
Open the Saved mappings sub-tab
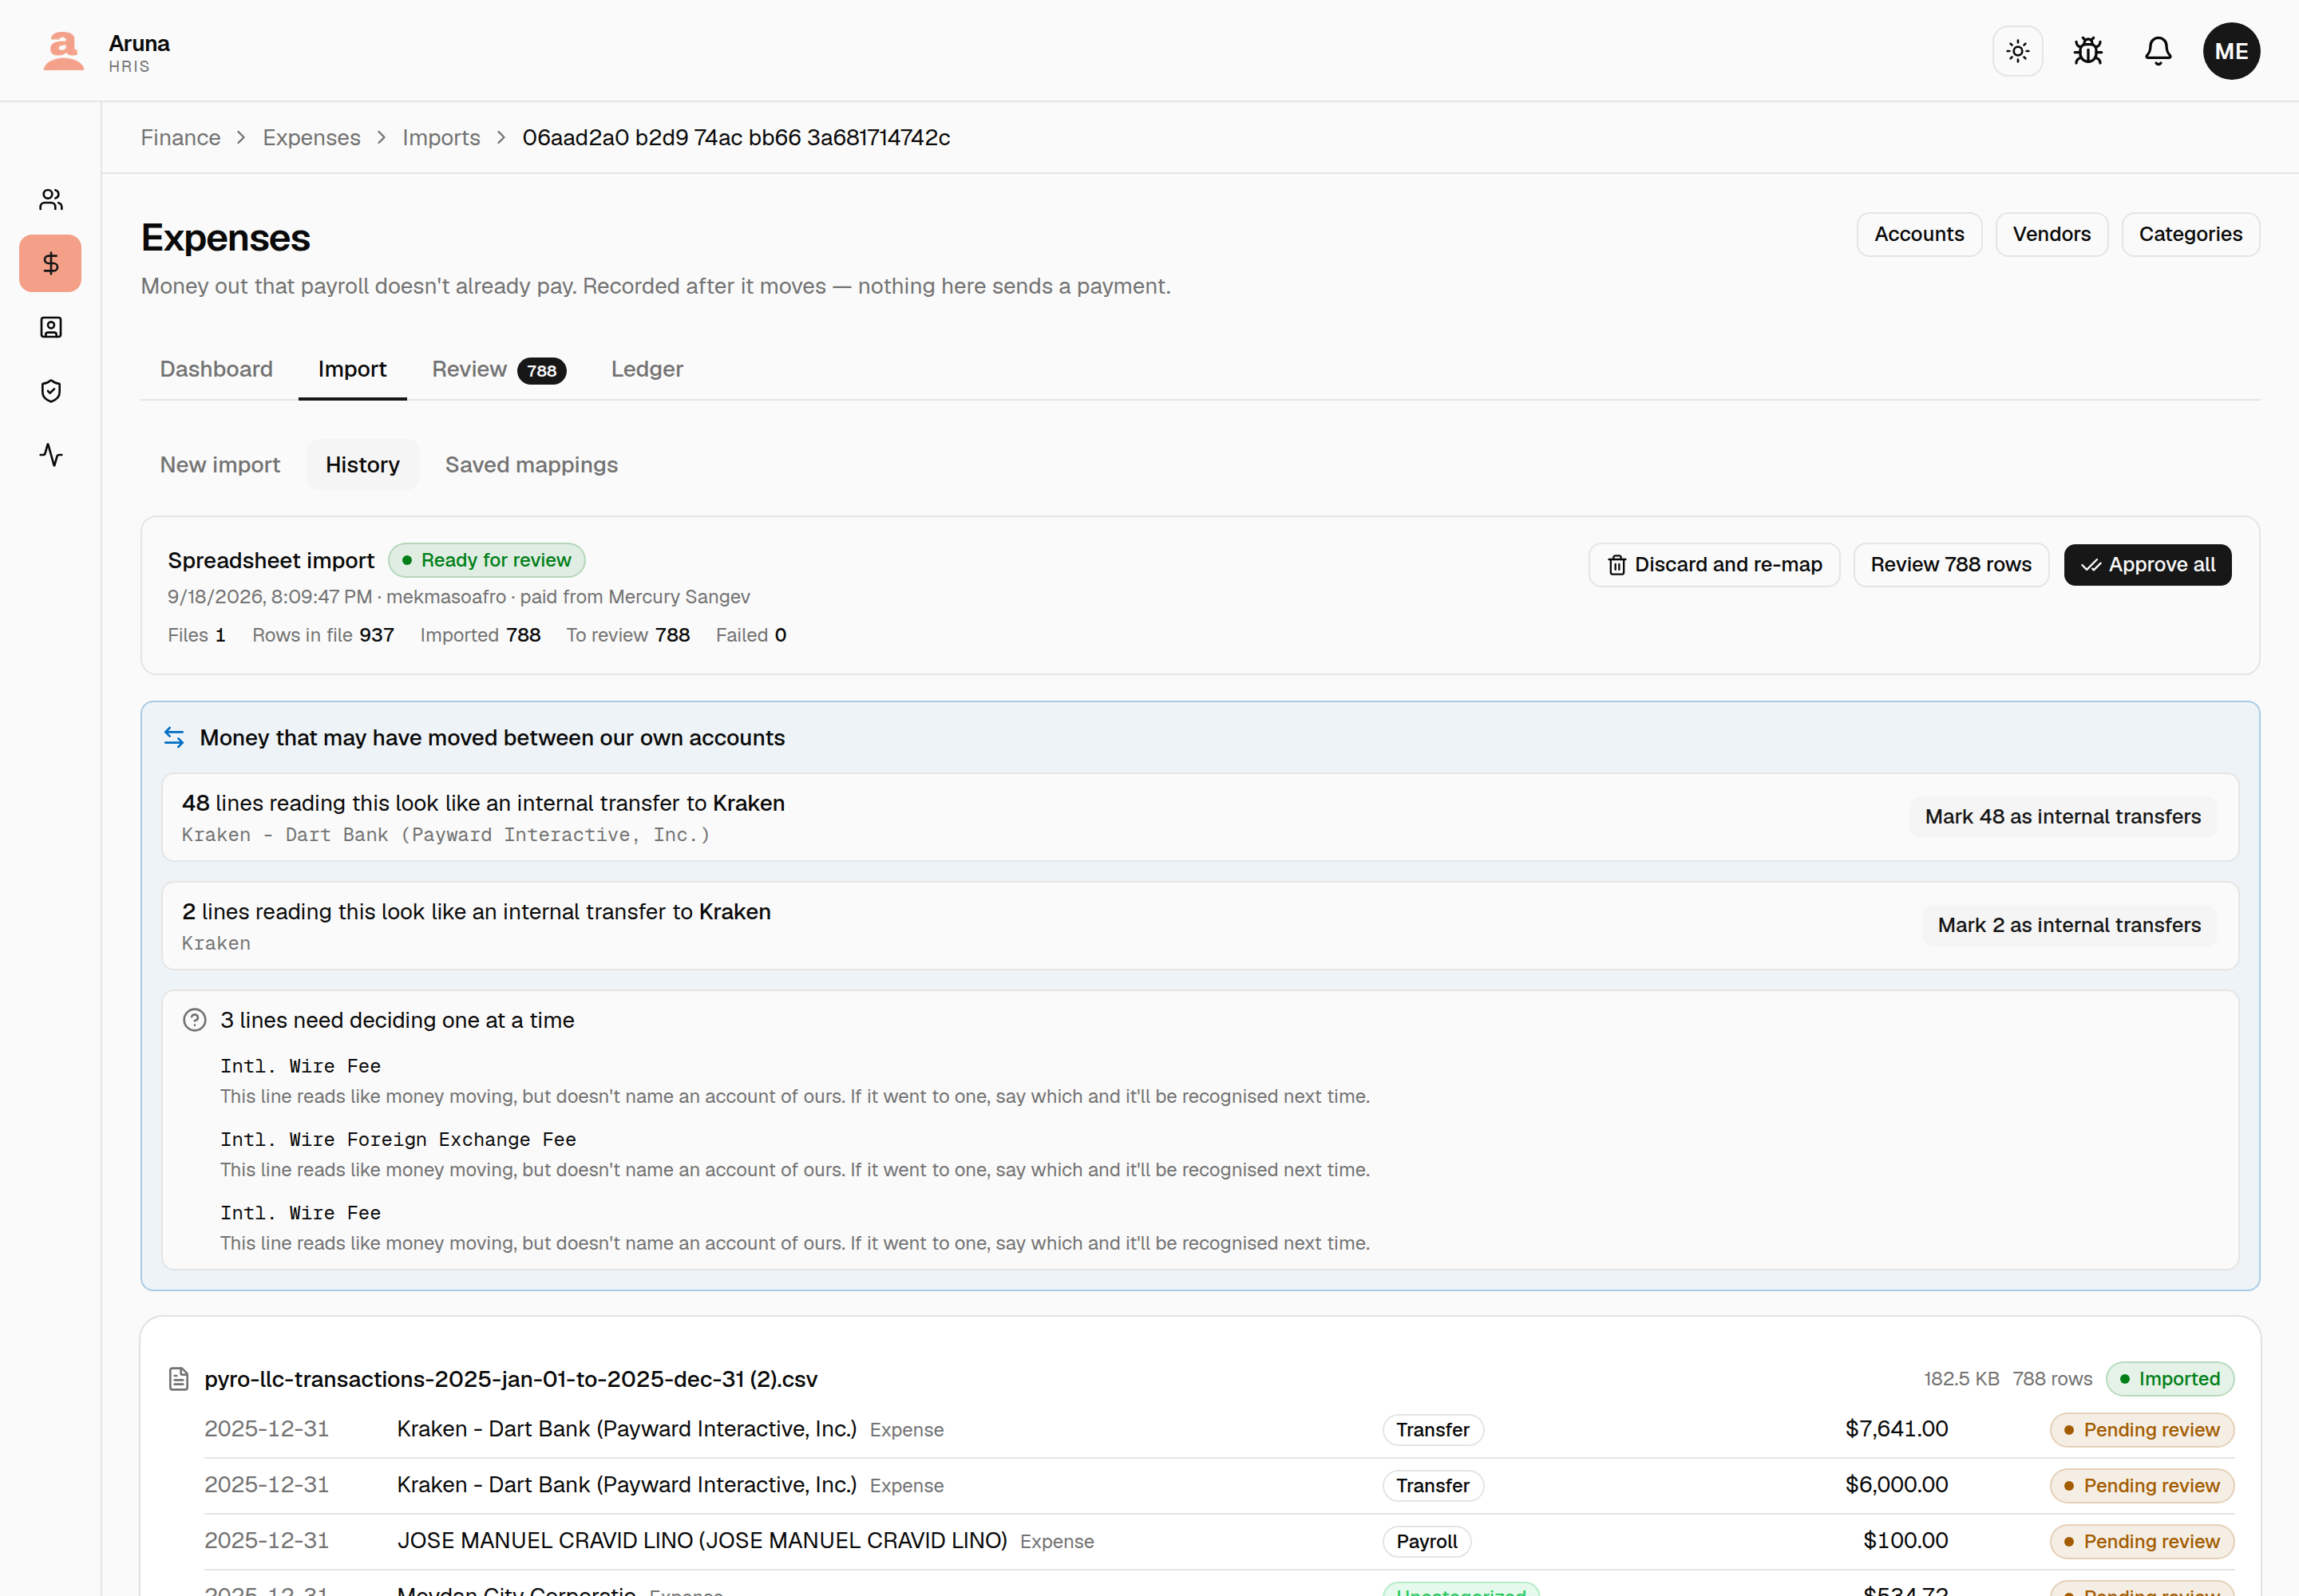click(531, 465)
